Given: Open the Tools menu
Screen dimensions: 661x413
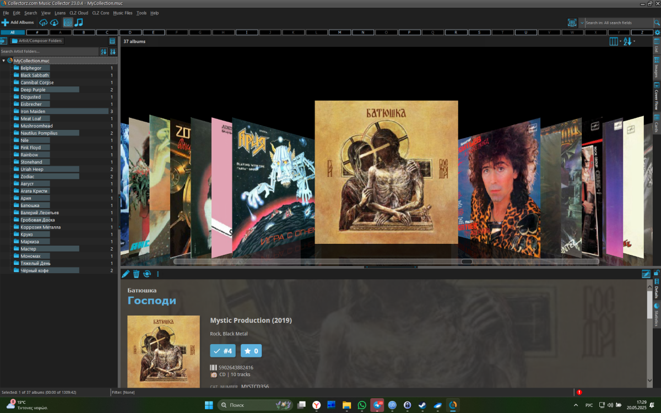Looking at the screenshot, I should click(x=142, y=13).
